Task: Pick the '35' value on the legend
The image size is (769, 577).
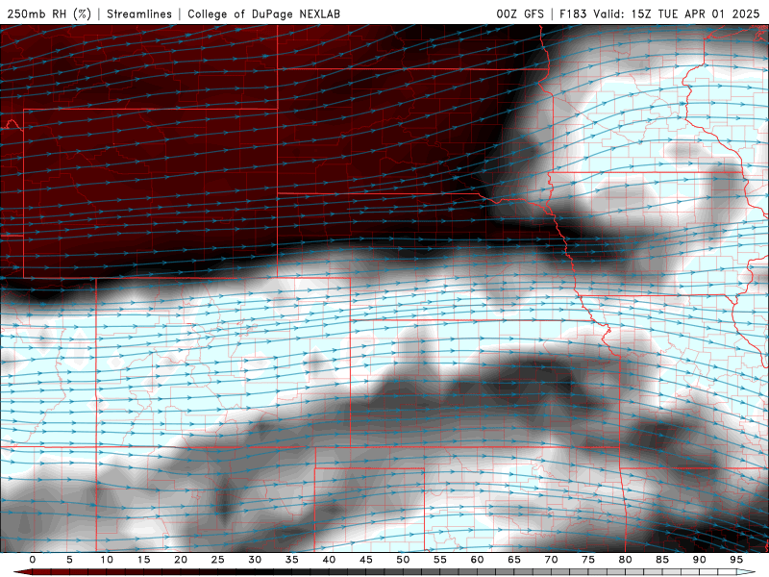Action: click(292, 560)
